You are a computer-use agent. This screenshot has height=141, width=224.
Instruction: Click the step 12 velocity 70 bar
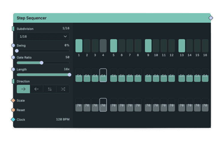172,105
